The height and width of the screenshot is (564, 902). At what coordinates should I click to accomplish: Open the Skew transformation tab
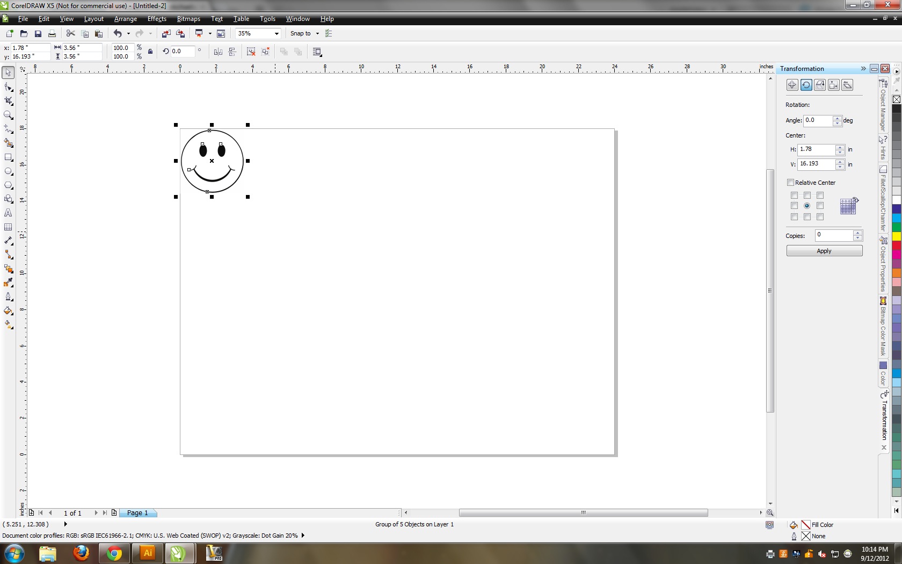click(847, 85)
